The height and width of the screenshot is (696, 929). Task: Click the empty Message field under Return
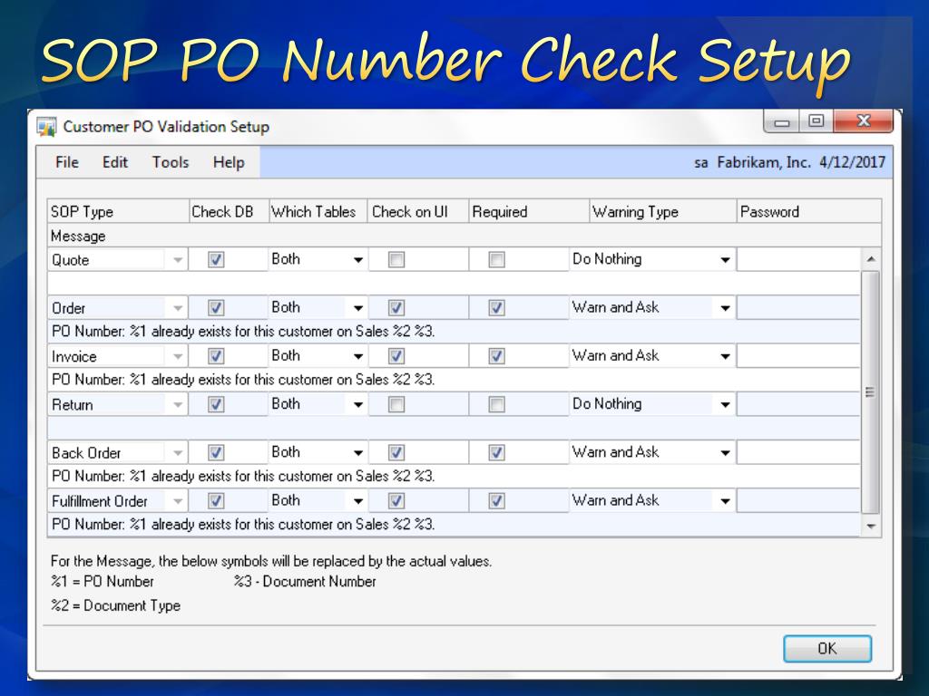(x=454, y=428)
